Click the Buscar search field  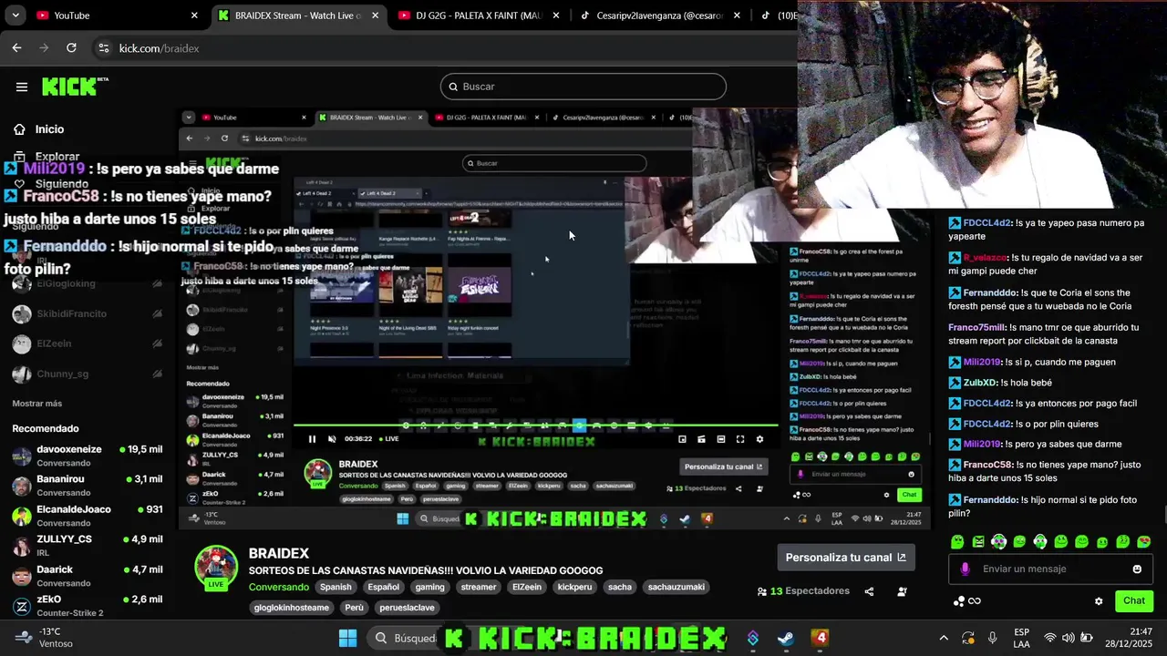tap(583, 87)
